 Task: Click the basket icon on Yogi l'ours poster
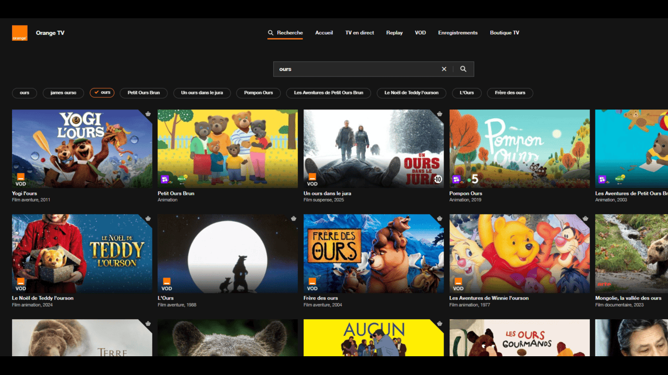(x=148, y=114)
